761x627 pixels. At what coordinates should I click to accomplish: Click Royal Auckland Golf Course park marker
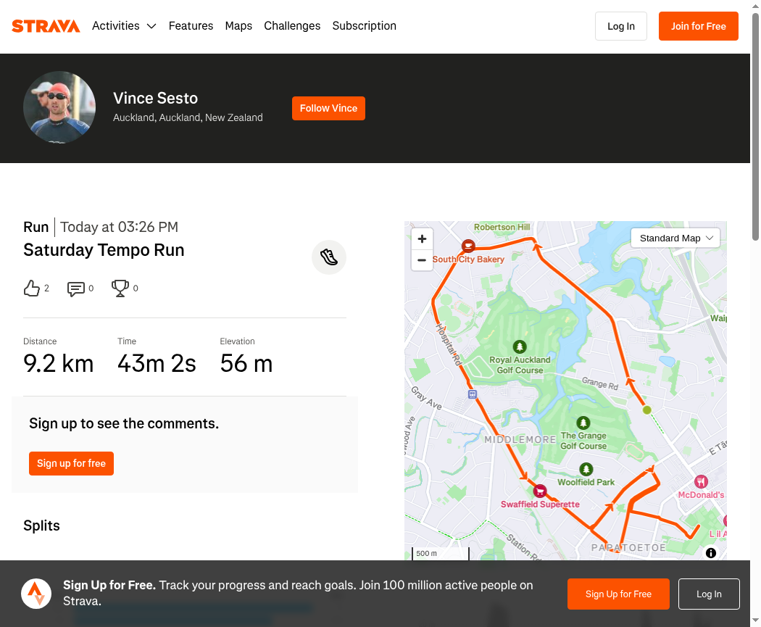(x=520, y=347)
